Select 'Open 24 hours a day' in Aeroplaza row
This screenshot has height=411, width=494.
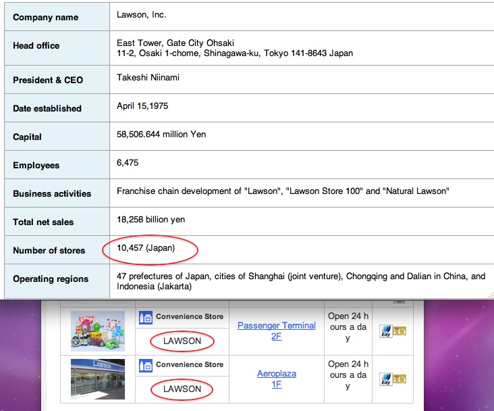click(348, 375)
